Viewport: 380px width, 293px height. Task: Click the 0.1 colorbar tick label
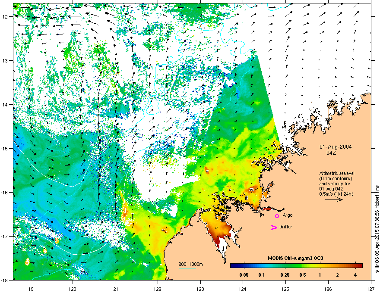click(x=262, y=275)
